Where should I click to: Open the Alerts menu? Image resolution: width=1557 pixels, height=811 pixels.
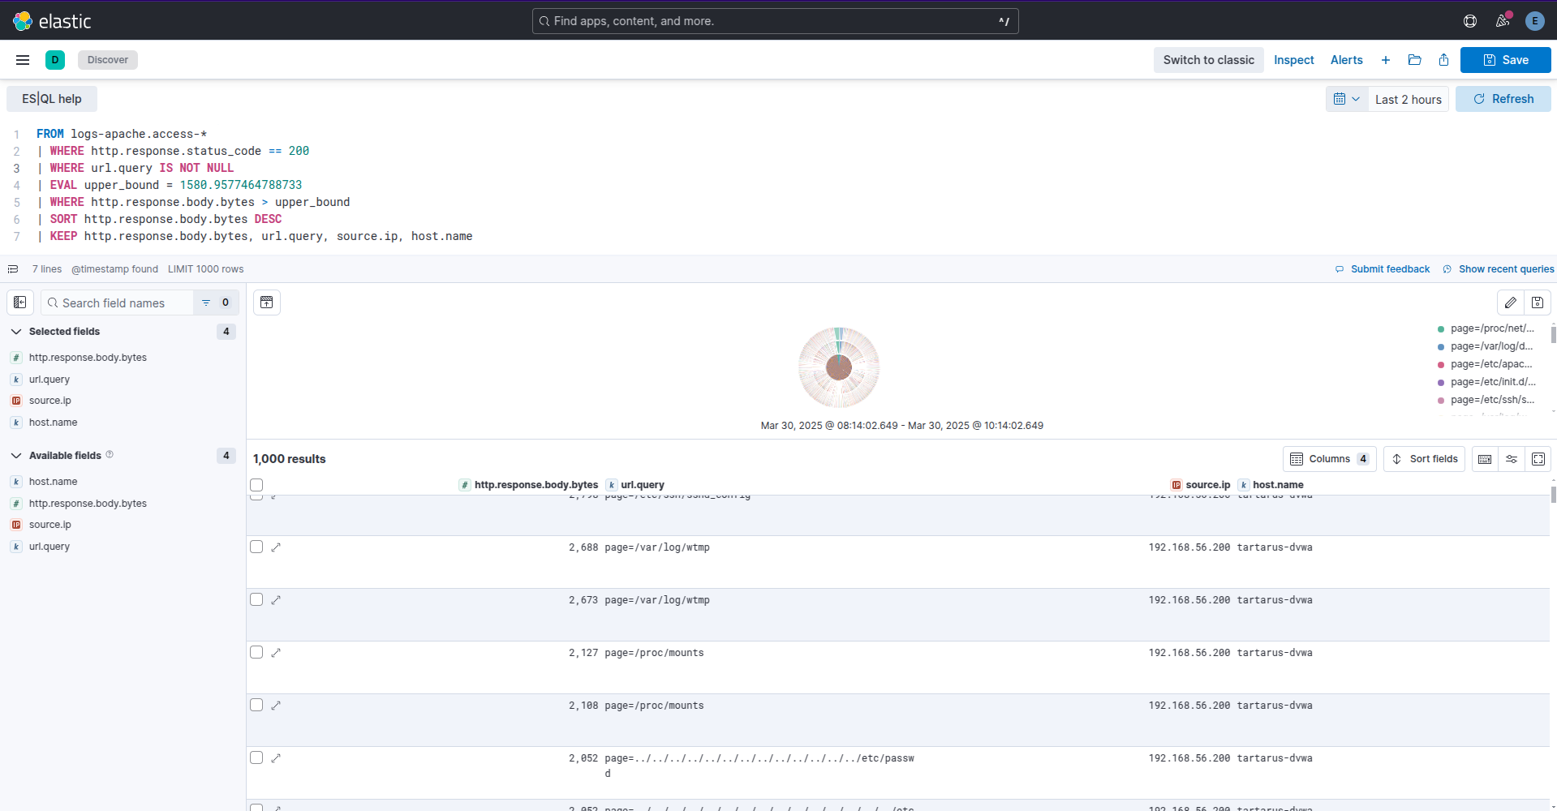(x=1346, y=60)
